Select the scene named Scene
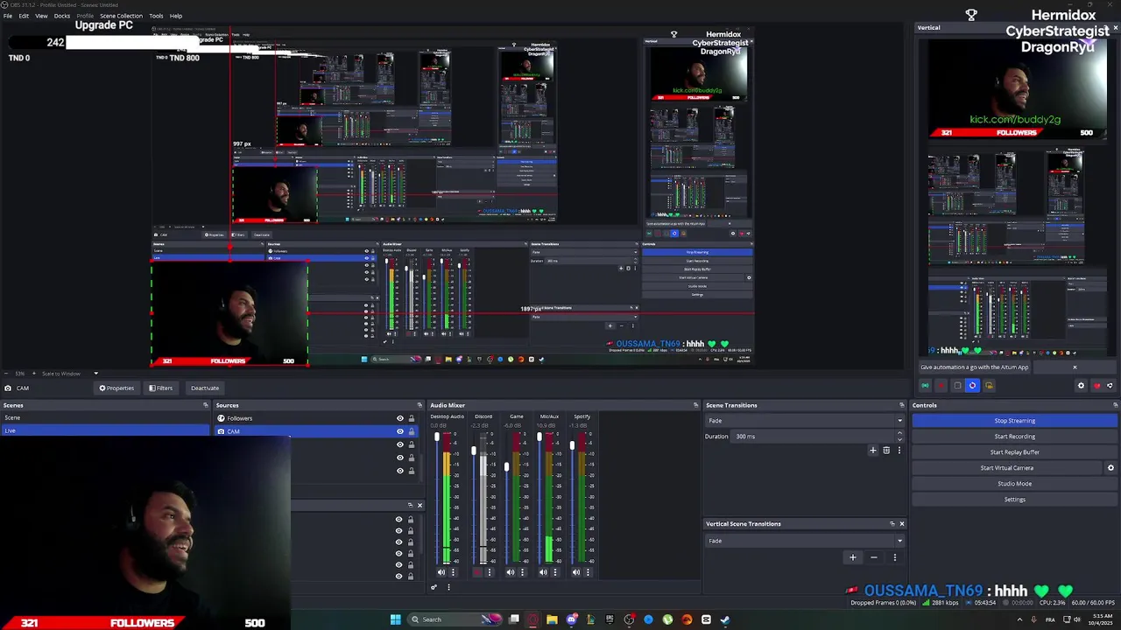This screenshot has height=630, width=1121. (105, 418)
